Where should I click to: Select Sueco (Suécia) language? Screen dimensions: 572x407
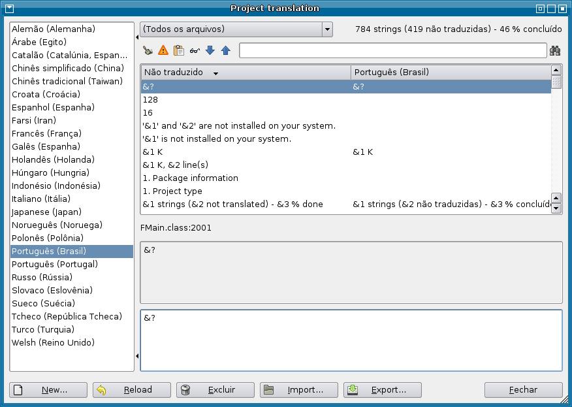pos(72,304)
